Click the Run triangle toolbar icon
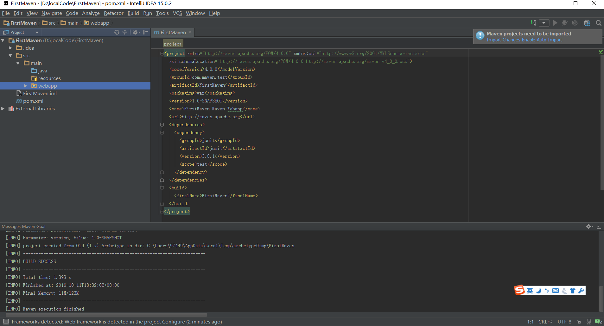604x326 pixels. [555, 23]
